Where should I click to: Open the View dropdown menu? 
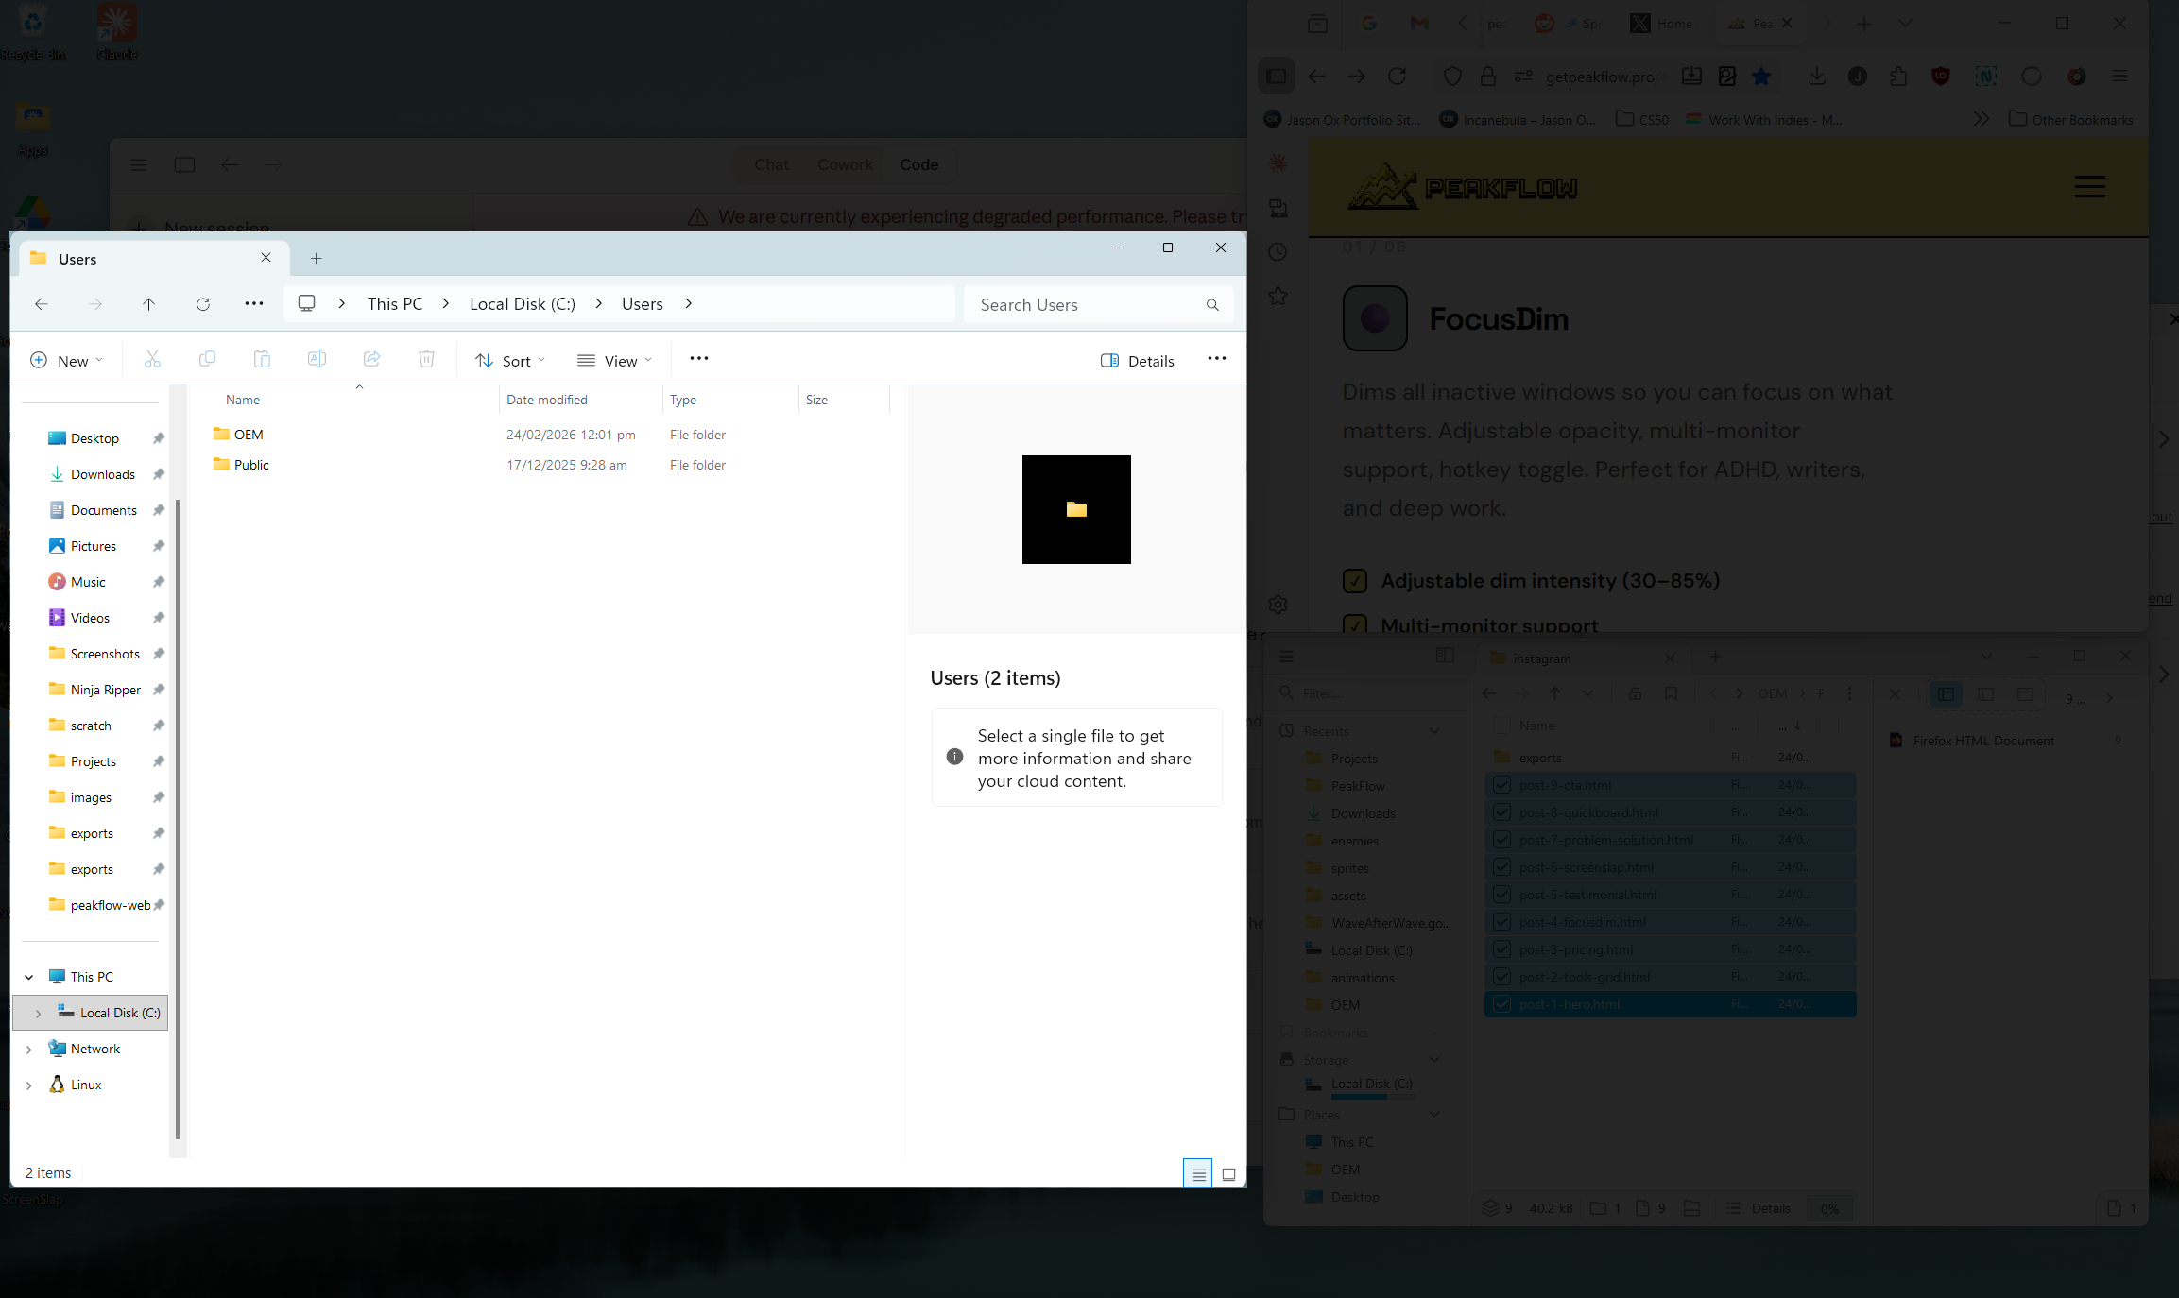coord(614,361)
